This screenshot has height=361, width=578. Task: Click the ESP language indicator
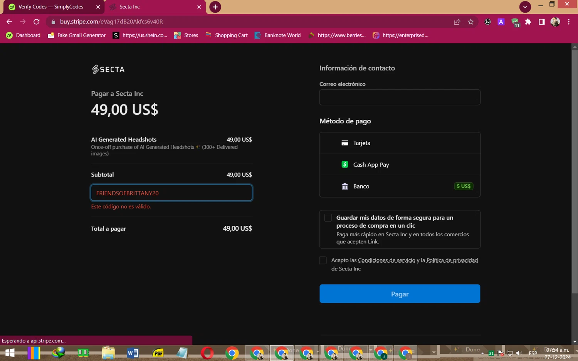pyautogui.click(x=533, y=353)
